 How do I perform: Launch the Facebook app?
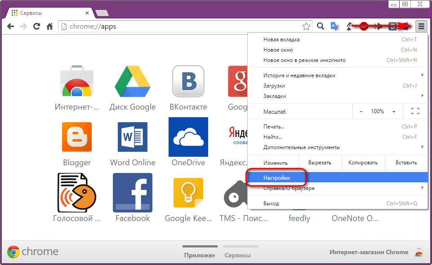point(133,193)
